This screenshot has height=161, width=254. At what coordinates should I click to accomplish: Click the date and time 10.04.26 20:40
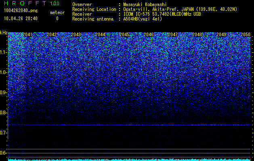click(21, 19)
